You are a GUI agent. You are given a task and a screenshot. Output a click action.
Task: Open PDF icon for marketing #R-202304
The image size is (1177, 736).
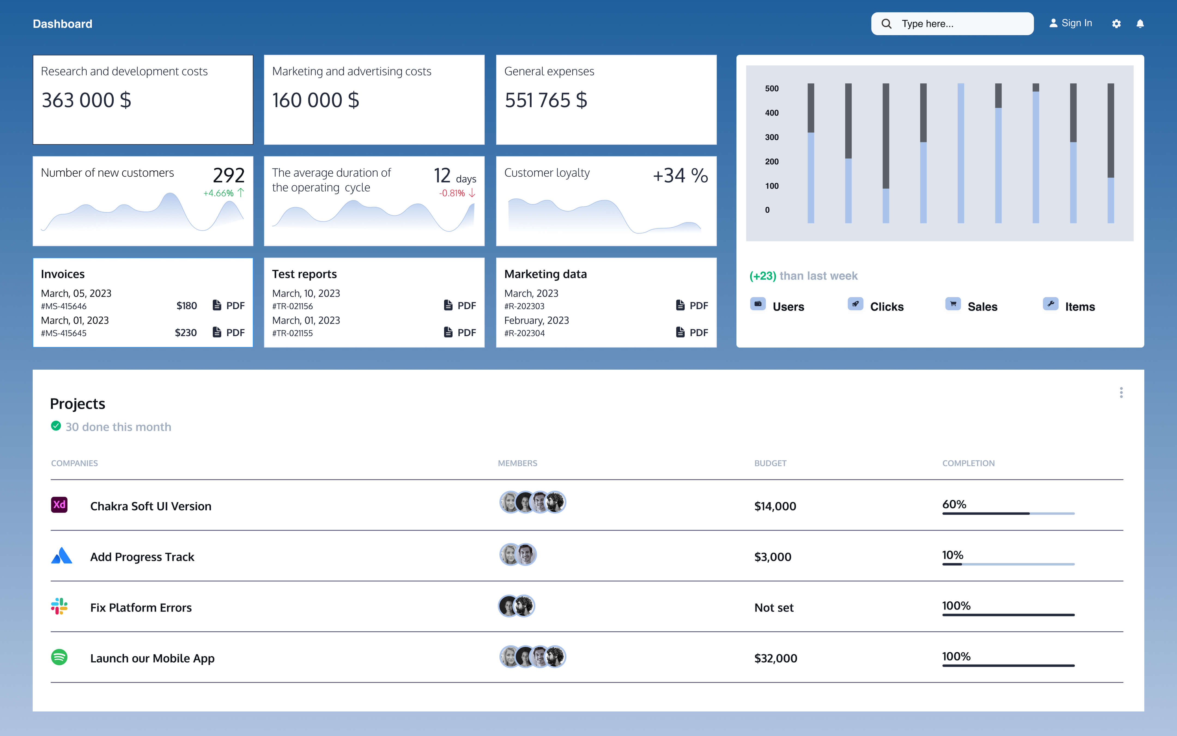point(680,332)
